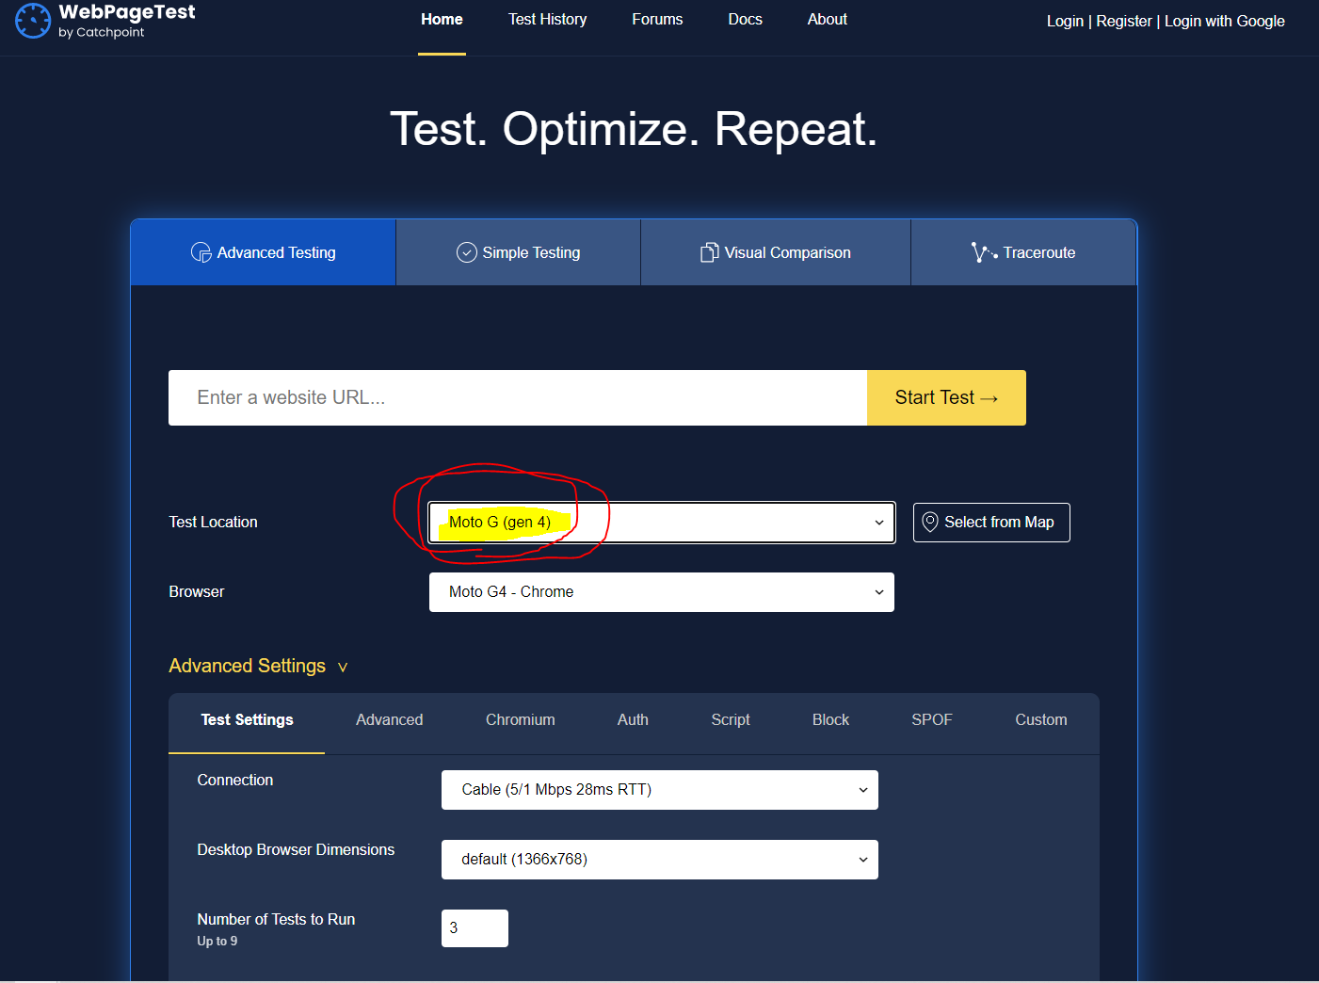
Task: Open the Docs link
Action: pos(745,19)
